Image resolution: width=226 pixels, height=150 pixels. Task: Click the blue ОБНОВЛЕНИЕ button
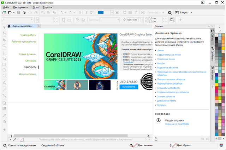(x=128, y=87)
